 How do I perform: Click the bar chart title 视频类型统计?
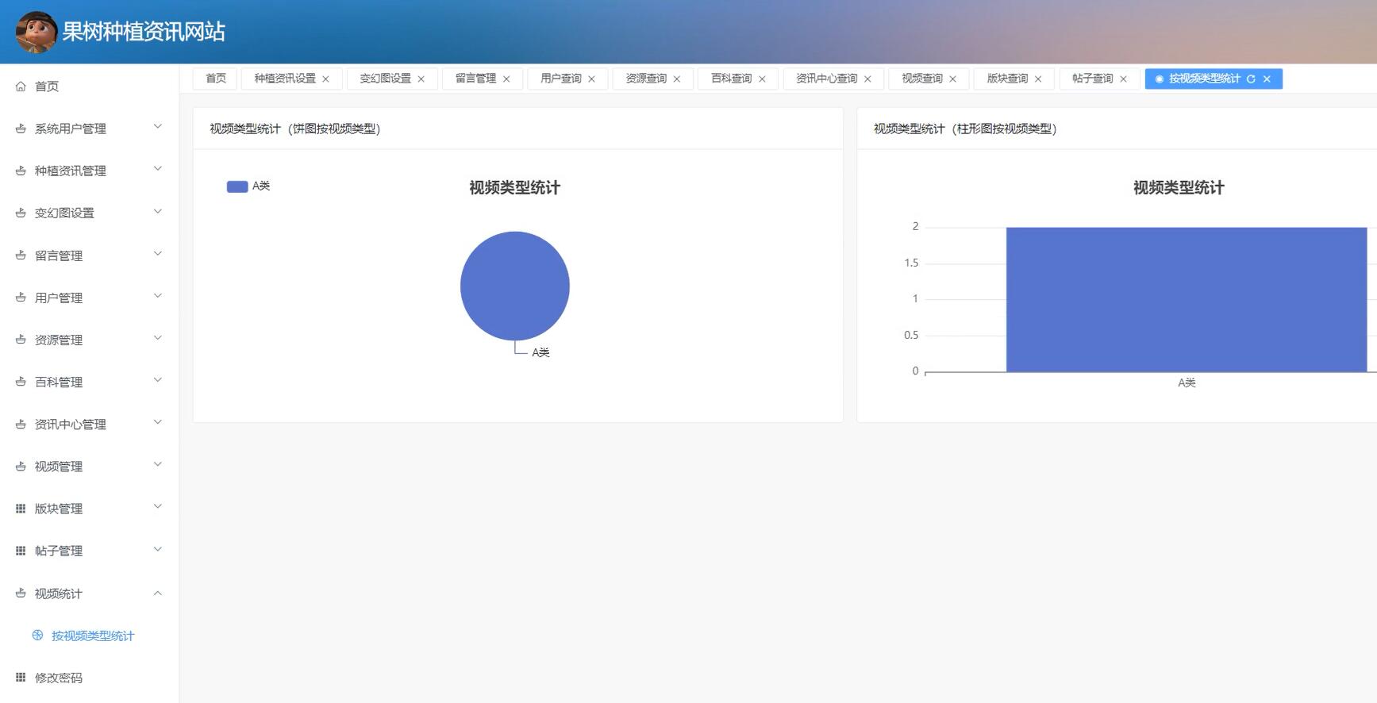(x=1179, y=188)
